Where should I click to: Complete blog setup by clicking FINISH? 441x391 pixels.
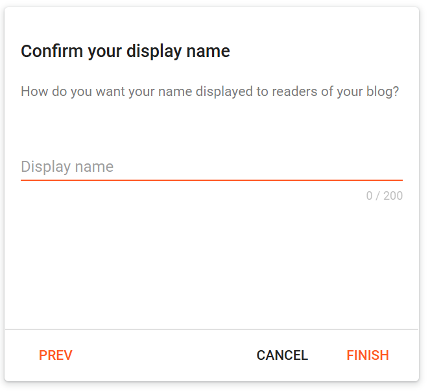[x=367, y=355]
